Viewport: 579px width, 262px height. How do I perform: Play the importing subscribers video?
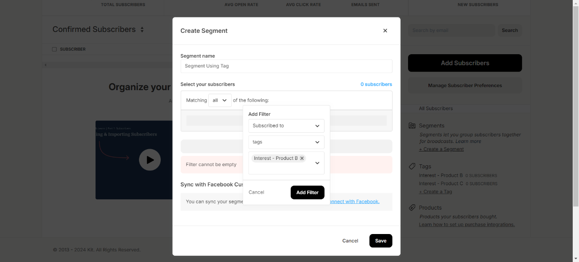click(150, 160)
